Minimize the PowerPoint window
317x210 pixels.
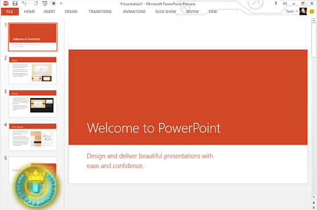tap(294, 3)
